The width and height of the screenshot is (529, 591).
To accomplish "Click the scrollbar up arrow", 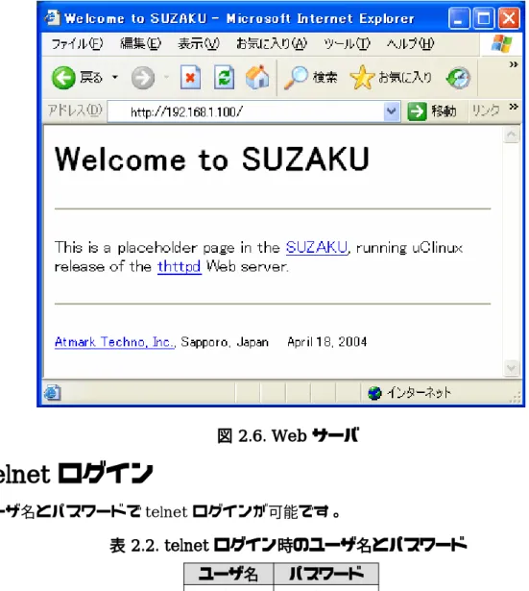I will click(512, 135).
